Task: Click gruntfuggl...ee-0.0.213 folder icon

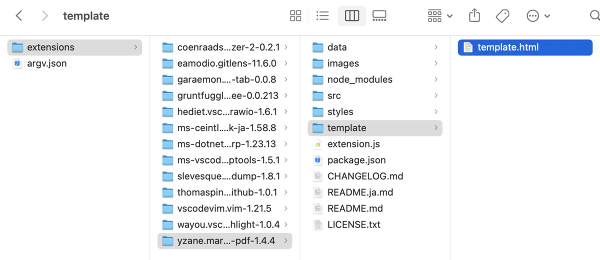Action: (167, 95)
